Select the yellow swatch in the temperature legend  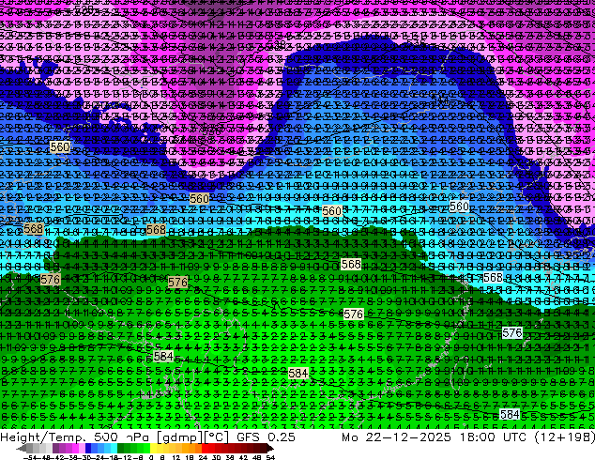click(x=153, y=449)
